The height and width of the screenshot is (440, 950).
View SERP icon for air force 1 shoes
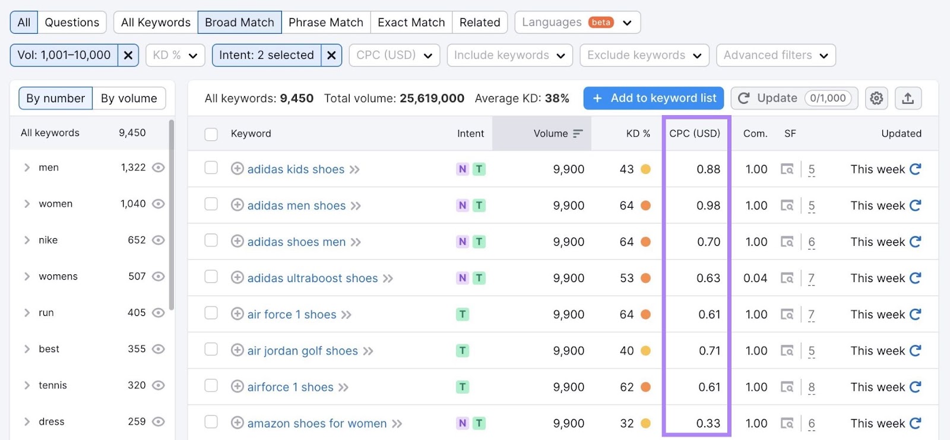(787, 314)
